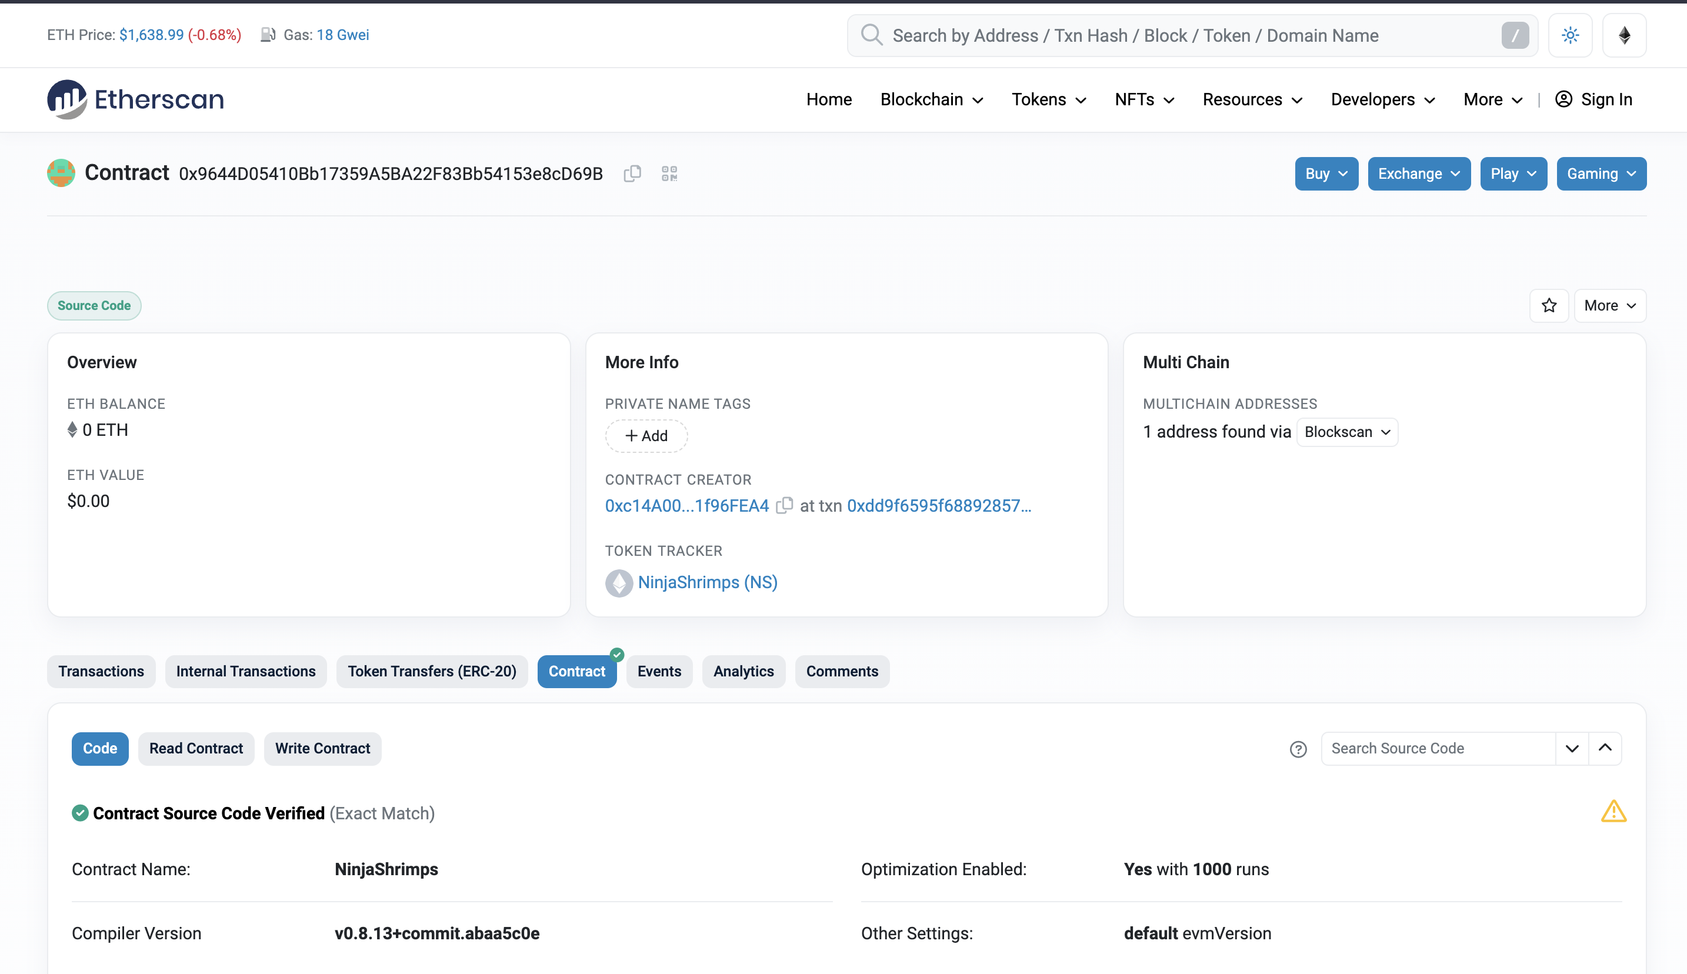Switch to the Internal Transactions tab
The width and height of the screenshot is (1687, 974).
(x=245, y=672)
